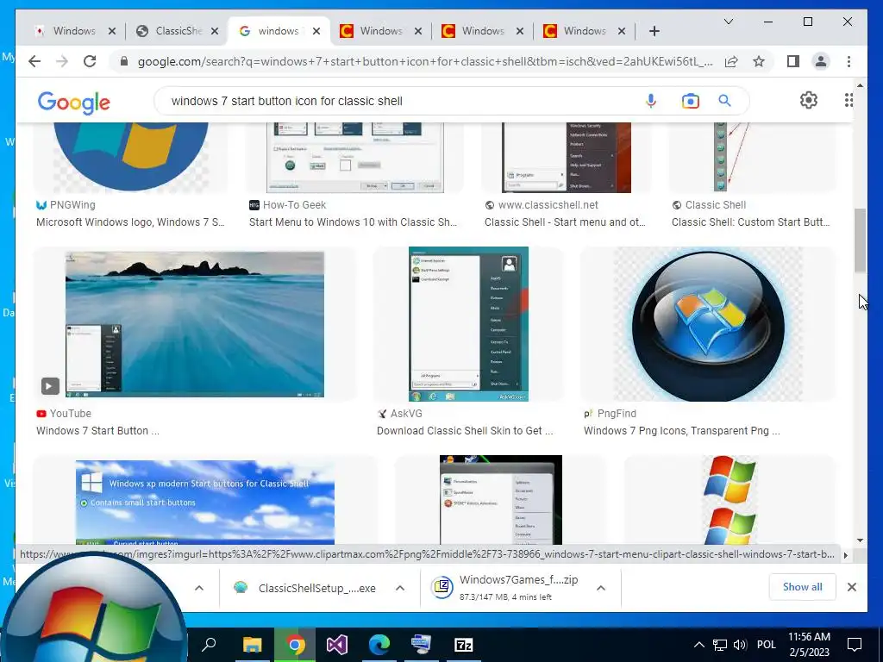Open the Chrome side panel icon
This screenshot has height=662, width=883.
(x=793, y=61)
